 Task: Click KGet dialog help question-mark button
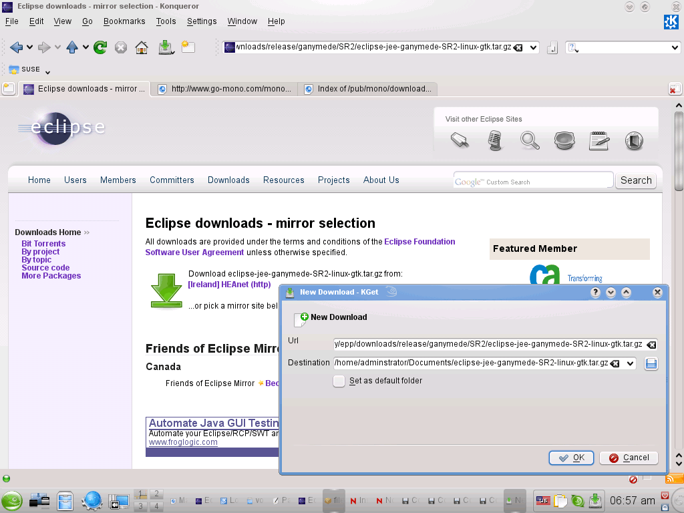pyautogui.click(x=595, y=293)
